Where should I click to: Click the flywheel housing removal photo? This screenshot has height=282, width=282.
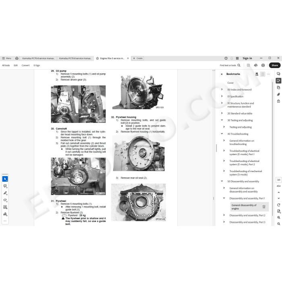[139, 153]
